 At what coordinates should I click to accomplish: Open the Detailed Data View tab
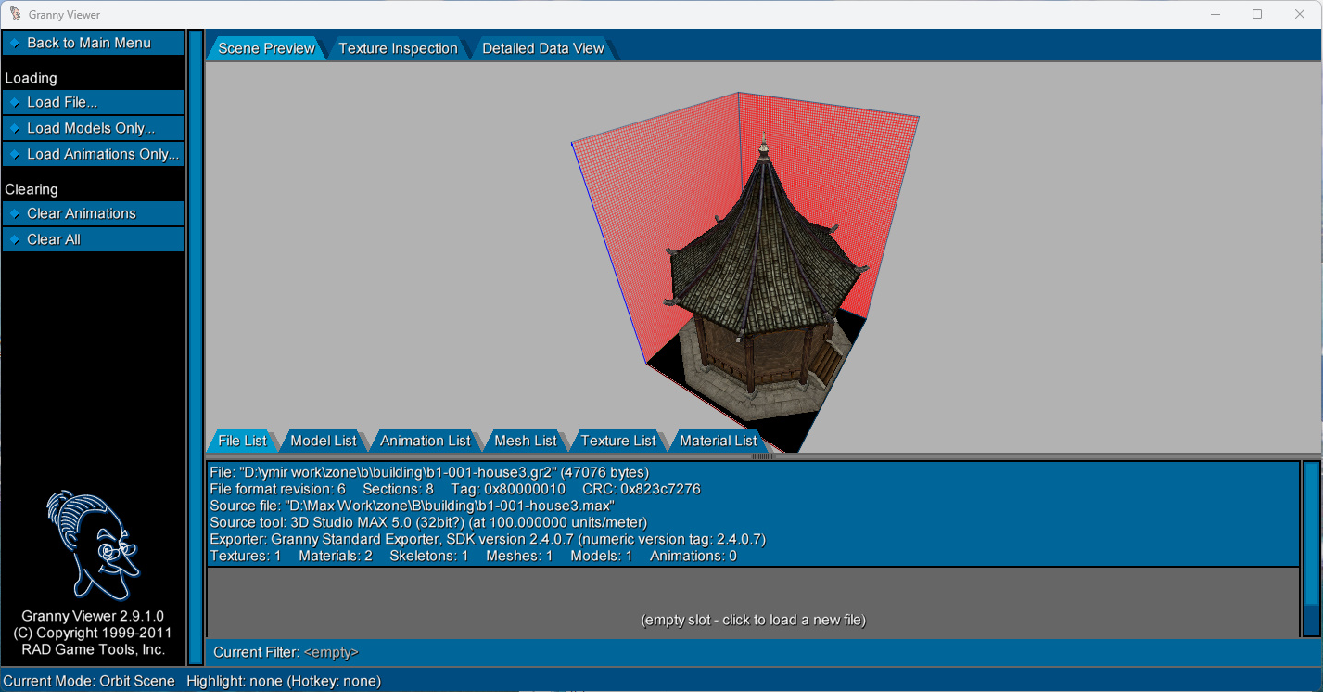click(542, 48)
